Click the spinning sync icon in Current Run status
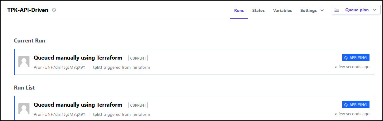Image resolution: width=383 pixels, height=121 pixels. click(346, 58)
